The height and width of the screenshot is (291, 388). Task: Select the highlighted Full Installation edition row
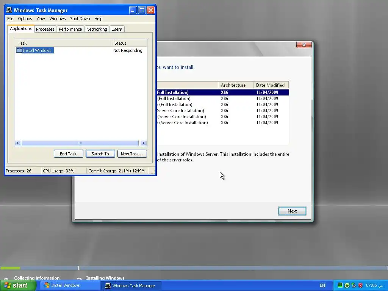coord(223,92)
